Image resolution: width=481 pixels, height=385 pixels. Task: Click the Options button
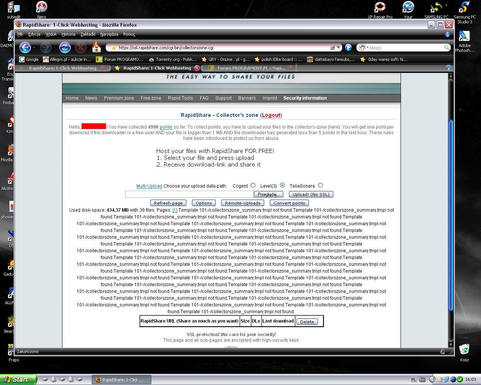[x=204, y=203]
